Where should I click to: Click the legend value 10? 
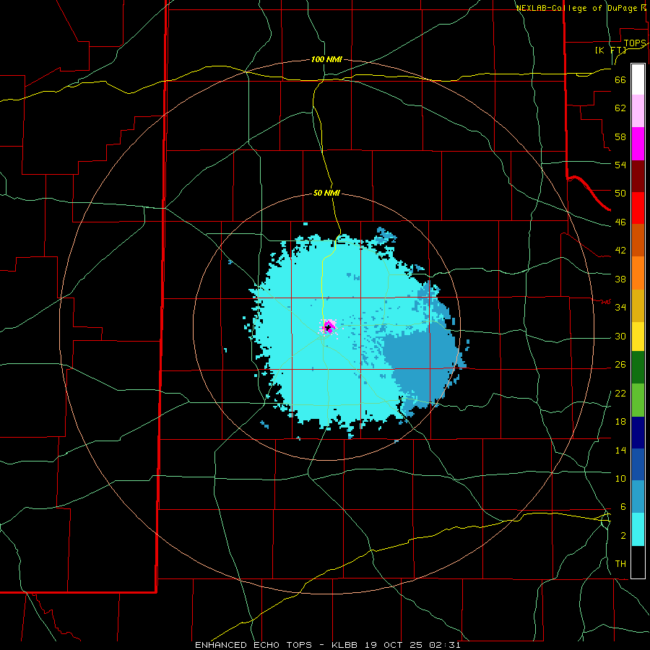pos(620,479)
